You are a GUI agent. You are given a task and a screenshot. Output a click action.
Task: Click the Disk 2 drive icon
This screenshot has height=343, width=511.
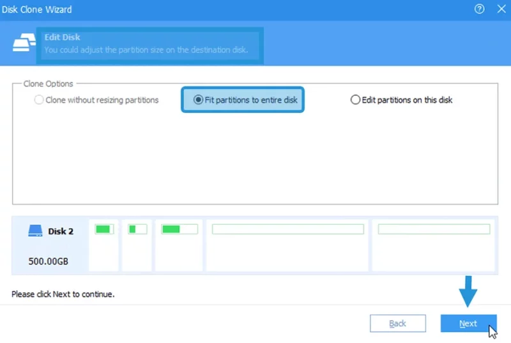click(x=35, y=231)
